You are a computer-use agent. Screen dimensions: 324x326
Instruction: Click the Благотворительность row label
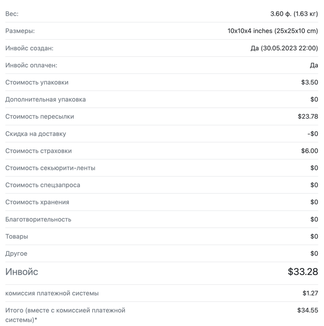[38, 219]
